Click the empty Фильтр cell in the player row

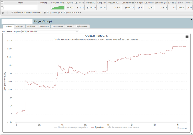(44, 8)
